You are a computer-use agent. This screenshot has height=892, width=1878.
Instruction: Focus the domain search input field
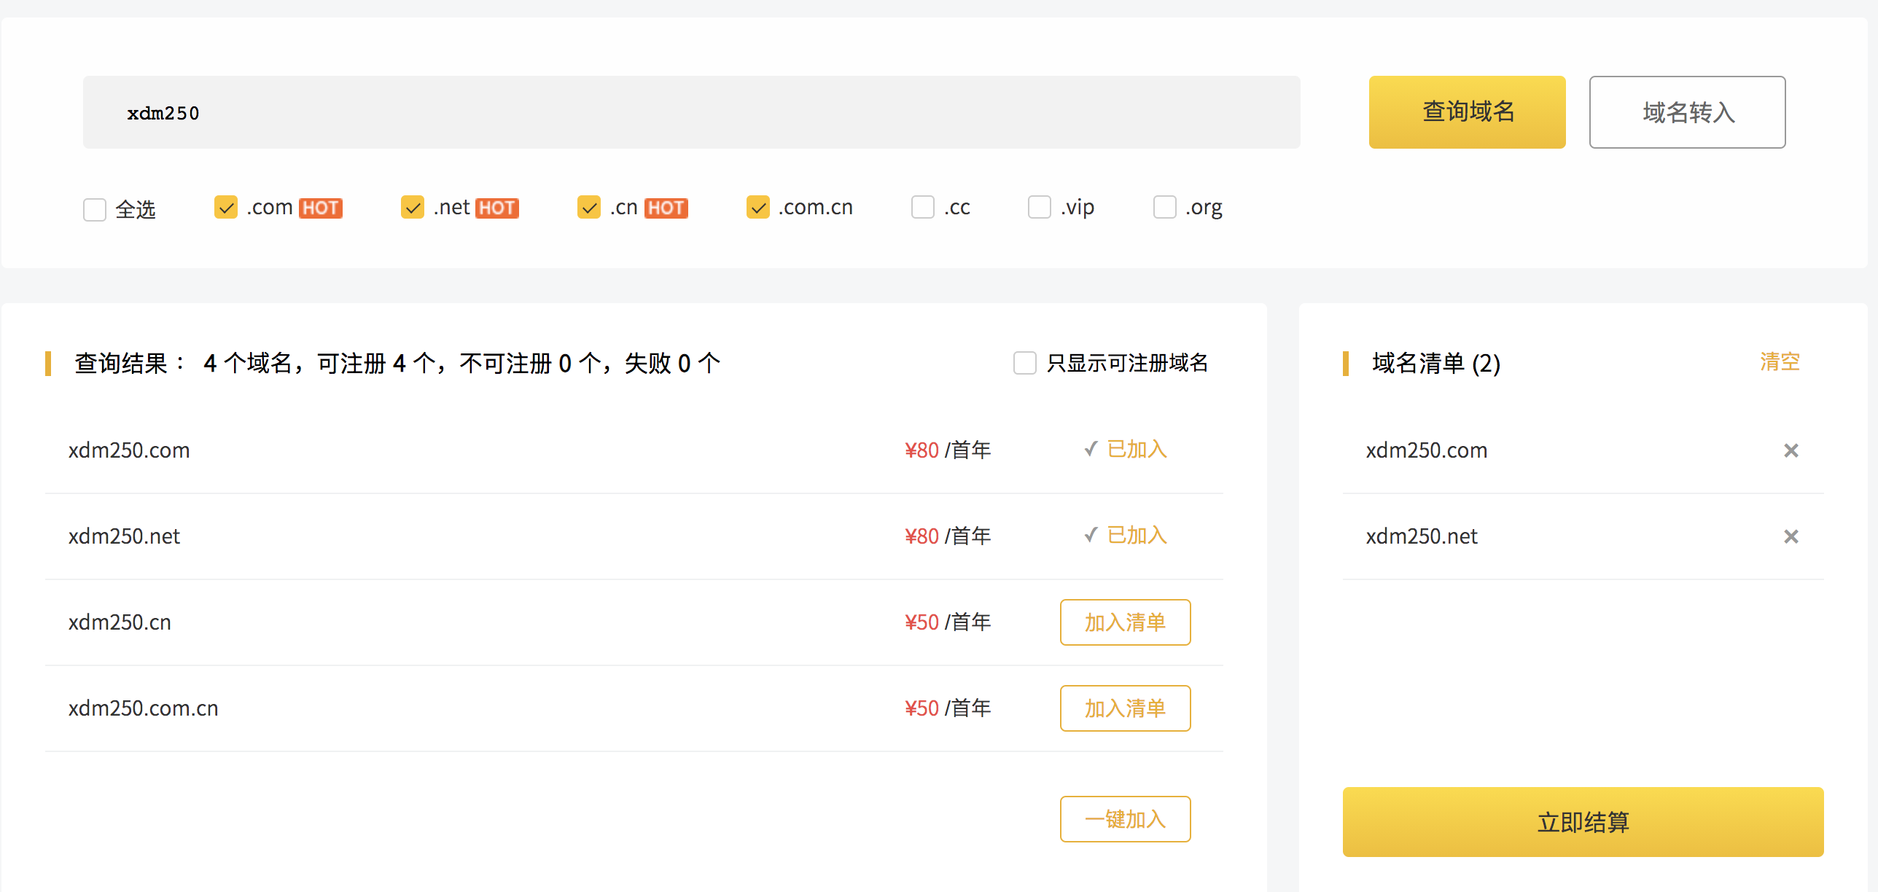point(691,112)
